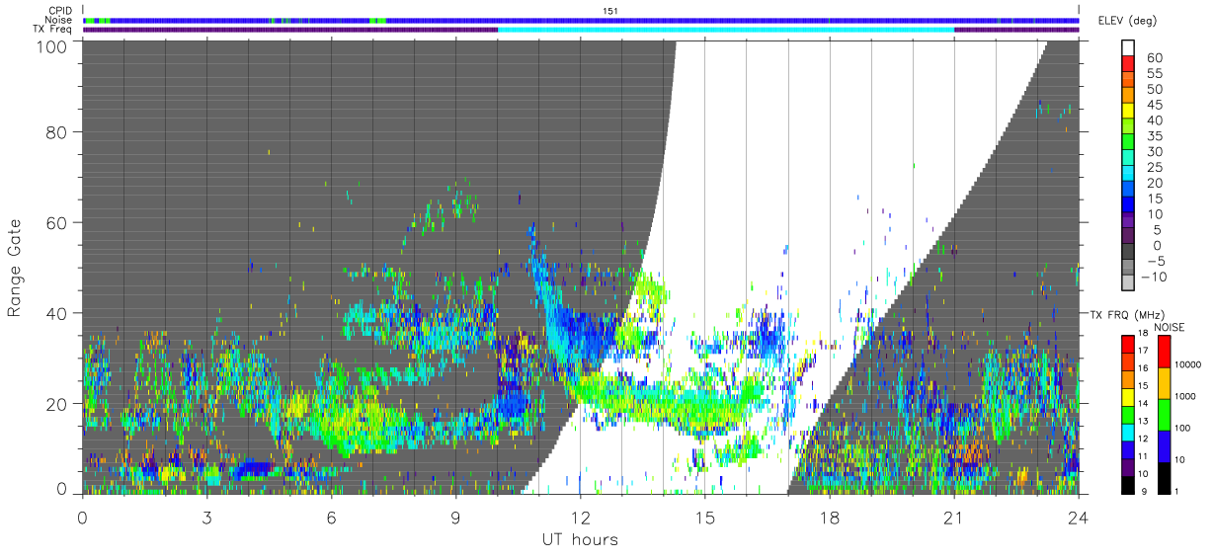The width and height of the screenshot is (1213, 560).
Task: Click the purple swatch in the TX FRQ colorbar
Action: click(1128, 467)
